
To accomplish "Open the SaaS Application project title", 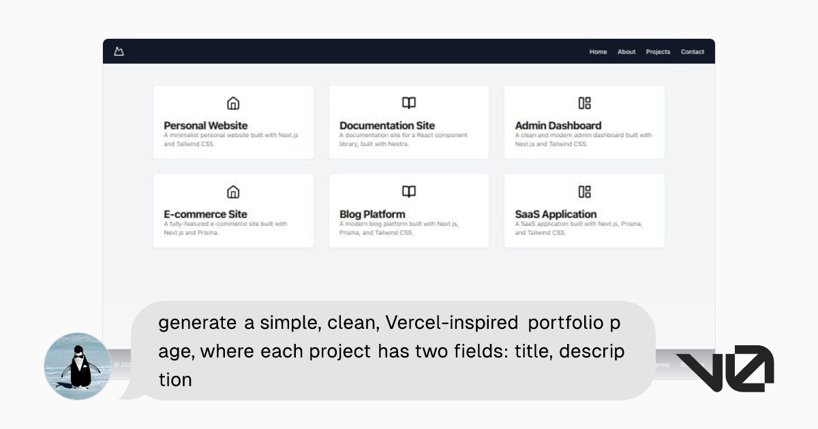I will coord(556,214).
